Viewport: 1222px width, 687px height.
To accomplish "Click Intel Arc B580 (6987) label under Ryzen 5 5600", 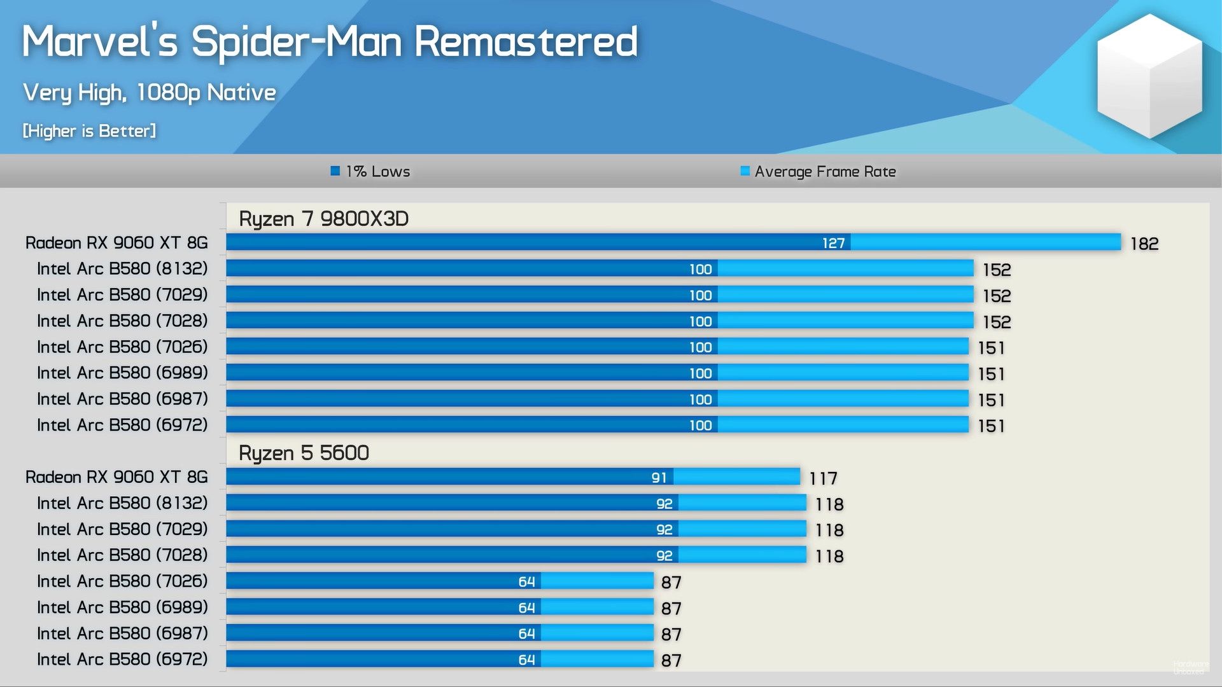I will [122, 634].
